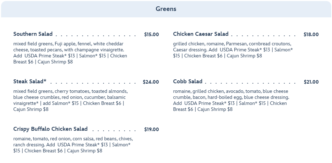Select the Steak Salad ingredients paragraph
This screenshot has height=163, width=332.
[70, 100]
